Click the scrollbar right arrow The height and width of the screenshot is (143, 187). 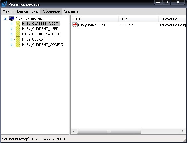tap(183, 131)
